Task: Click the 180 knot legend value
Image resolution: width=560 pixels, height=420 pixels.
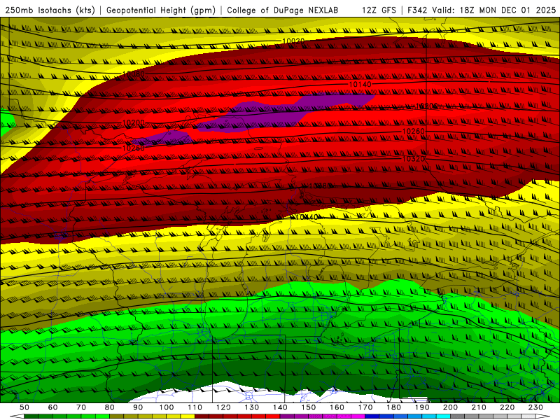Action: pyautogui.click(x=394, y=407)
